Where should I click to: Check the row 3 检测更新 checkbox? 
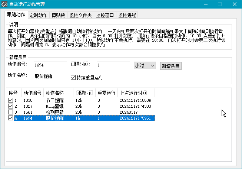[x=10, y=112]
